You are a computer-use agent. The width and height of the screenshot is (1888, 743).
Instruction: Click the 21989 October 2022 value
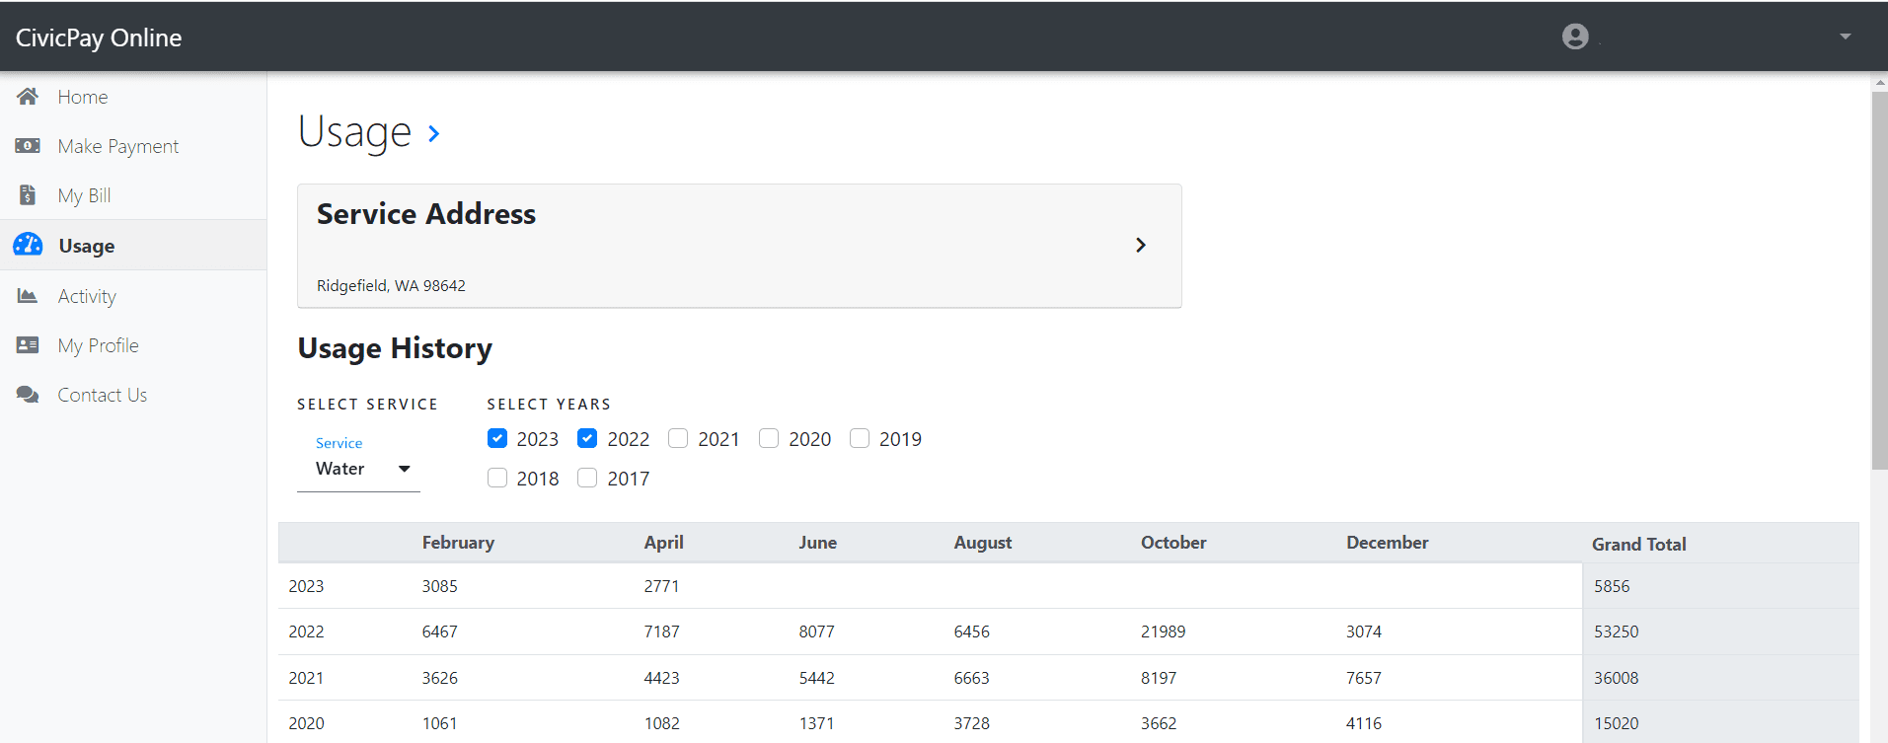point(1164,632)
